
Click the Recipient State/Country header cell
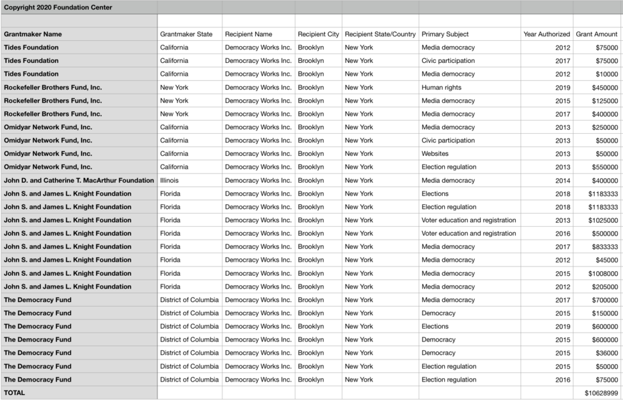coord(380,34)
